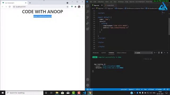Switch to the DEBUG CONSOLE panel tab
Image resolution: width=170 pixels, height=95 pixels.
122,53
